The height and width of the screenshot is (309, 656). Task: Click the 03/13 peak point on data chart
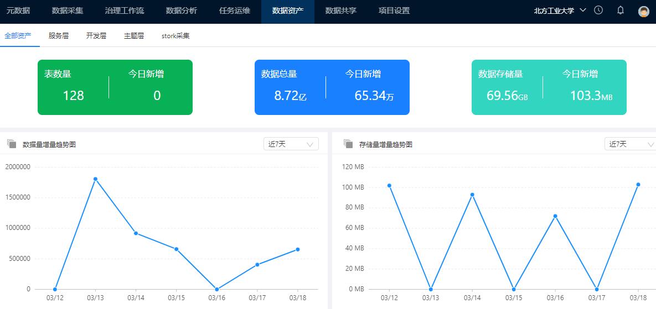coord(95,179)
